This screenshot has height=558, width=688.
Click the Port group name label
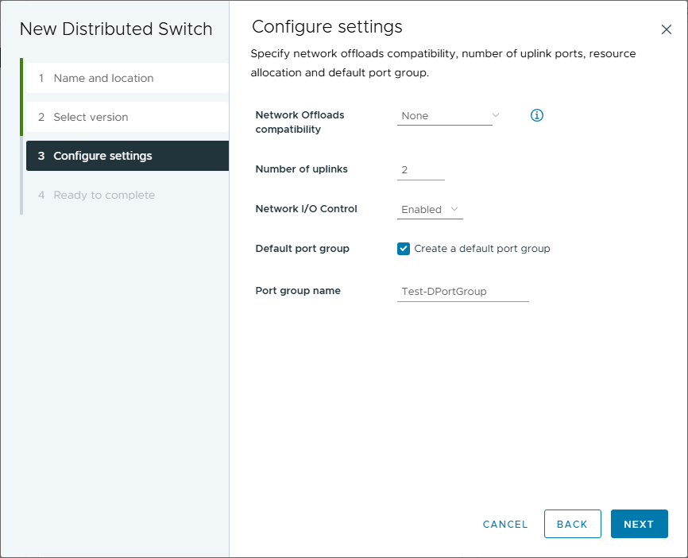pyautogui.click(x=298, y=291)
